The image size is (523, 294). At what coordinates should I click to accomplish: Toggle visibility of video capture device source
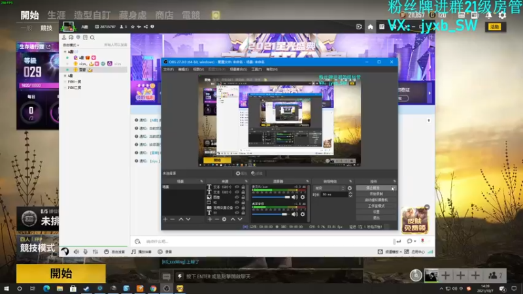click(x=237, y=207)
